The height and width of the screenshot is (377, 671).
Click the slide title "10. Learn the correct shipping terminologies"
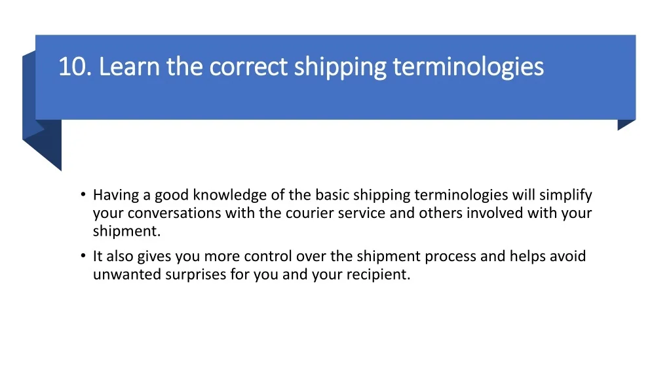(x=301, y=67)
